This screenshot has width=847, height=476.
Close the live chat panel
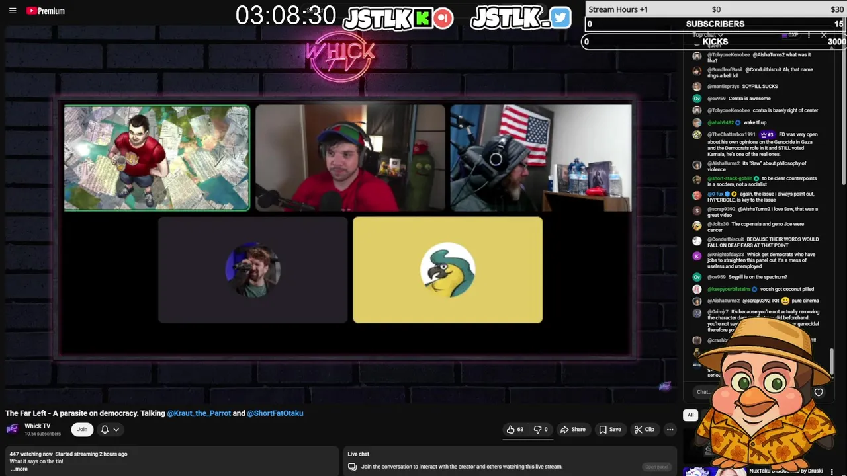[x=824, y=35]
